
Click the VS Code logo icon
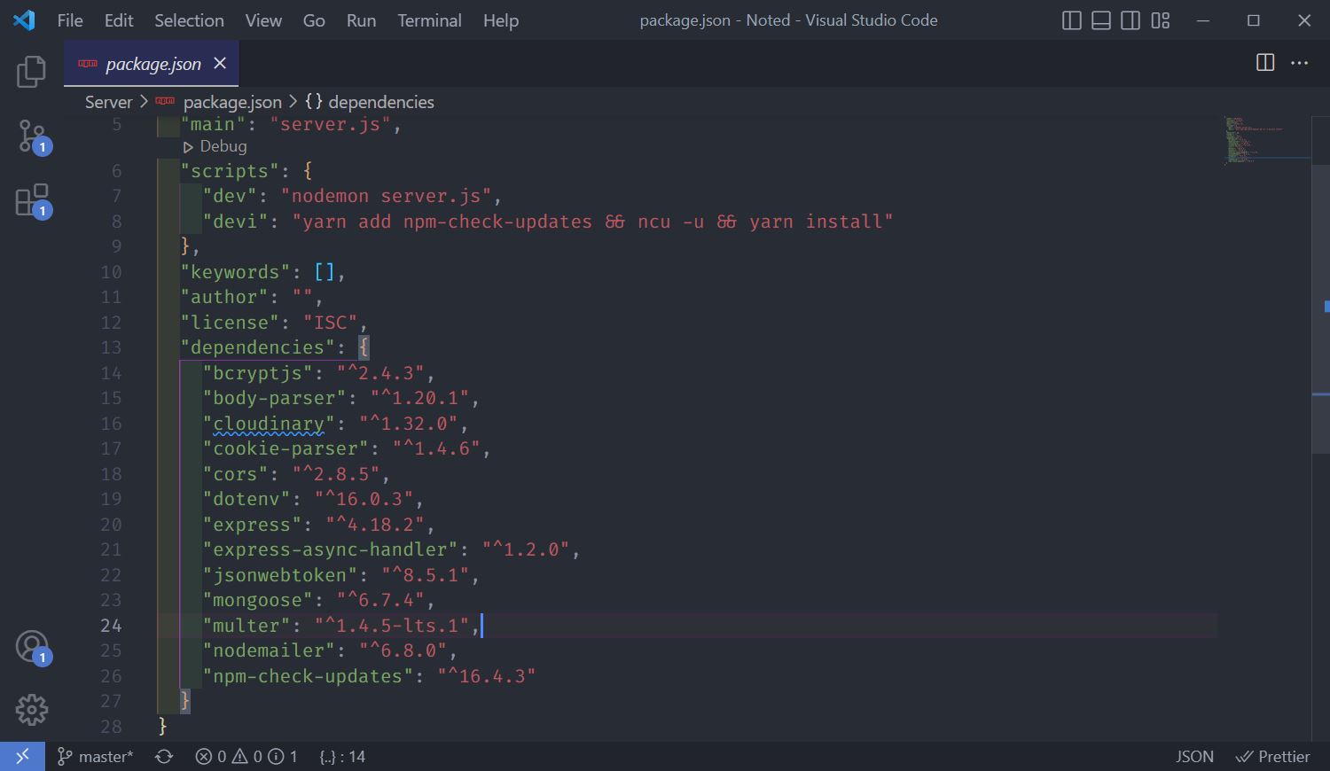coord(24,19)
